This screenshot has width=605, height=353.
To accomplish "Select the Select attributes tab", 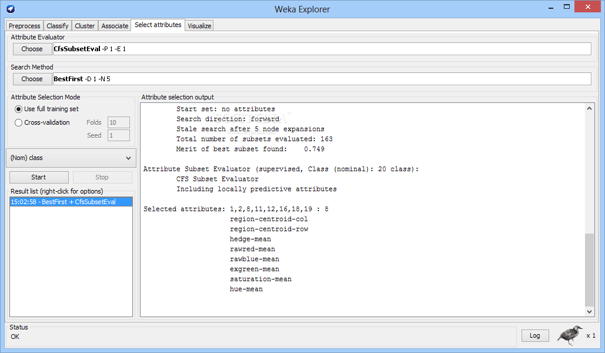I will pos(158,25).
